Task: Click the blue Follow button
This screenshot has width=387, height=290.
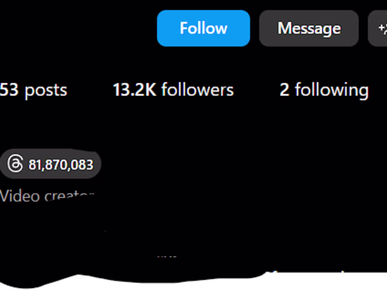Action: (x=203, y=29)
